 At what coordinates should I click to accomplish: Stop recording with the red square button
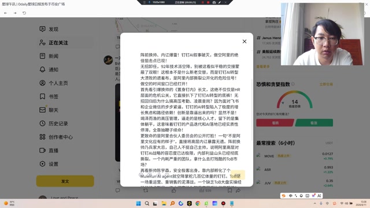pyautogui.click(x=208, y=2)
